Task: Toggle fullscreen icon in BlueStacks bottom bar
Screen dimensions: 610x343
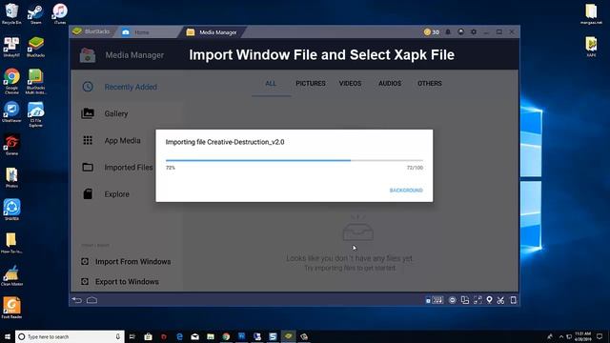Action: point(478,300)
